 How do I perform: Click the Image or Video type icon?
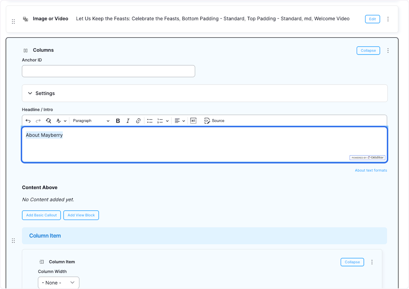click(26, 19)
